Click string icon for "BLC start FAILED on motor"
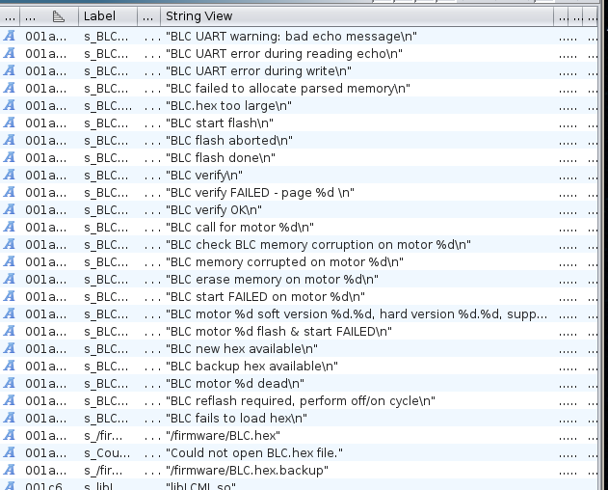 click(x=10, y=297)
